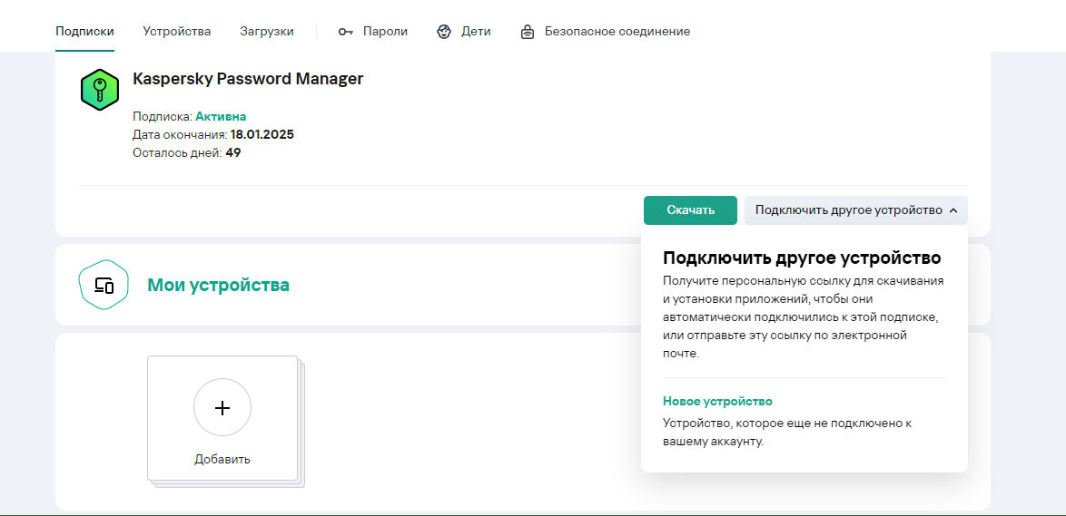Select the Новое устройство link

717,401
